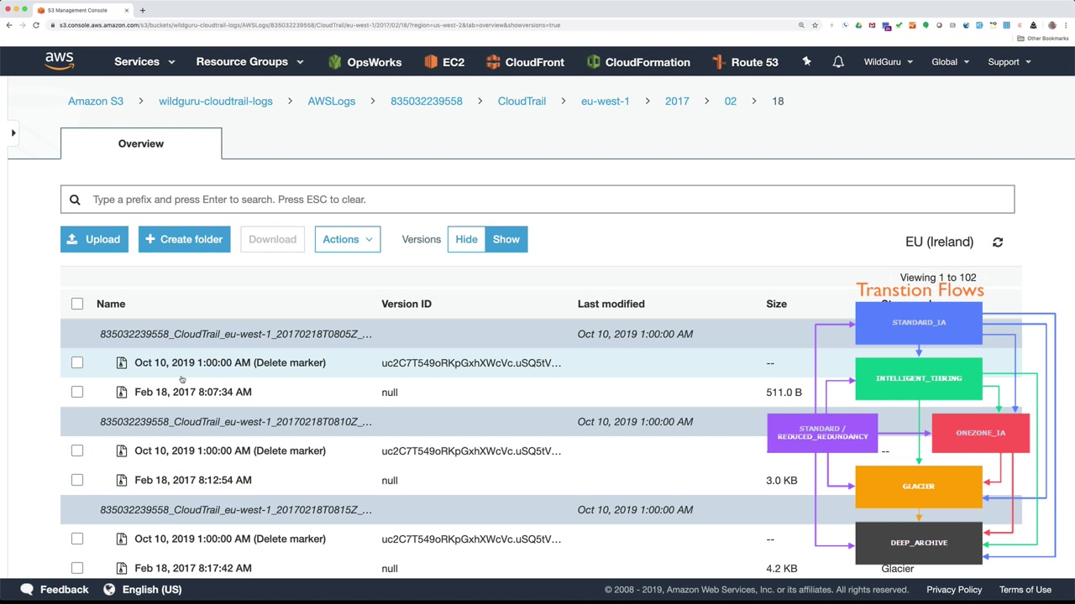Open the 835032239558 breadcrumb folder

point(427,101)
